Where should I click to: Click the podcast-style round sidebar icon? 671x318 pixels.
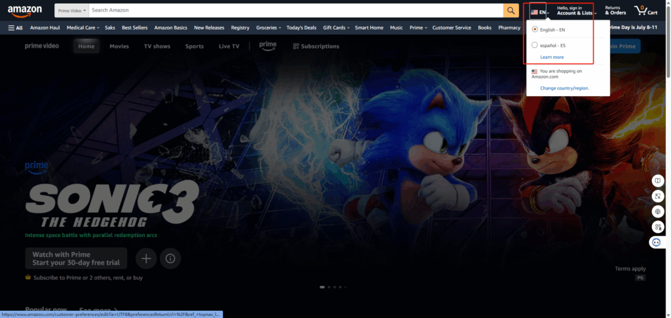pyautogui.click(x=657, y=211)
